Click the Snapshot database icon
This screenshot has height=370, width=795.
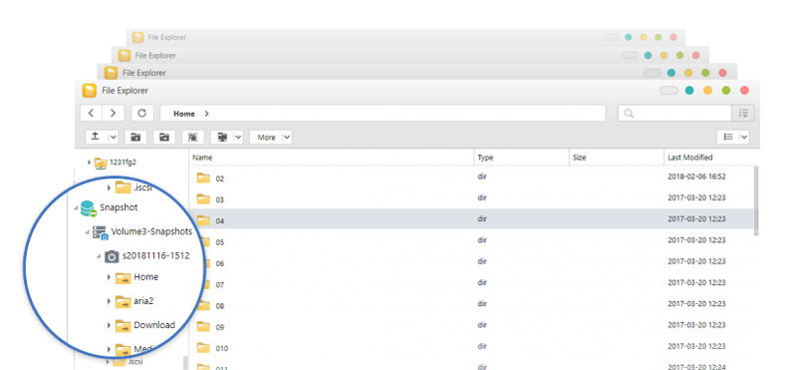[x=89, y=208]
